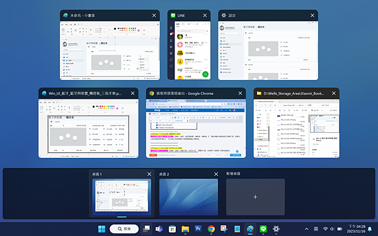
Task: Toggle the Task View taskbar button
Action: point(146,229)
